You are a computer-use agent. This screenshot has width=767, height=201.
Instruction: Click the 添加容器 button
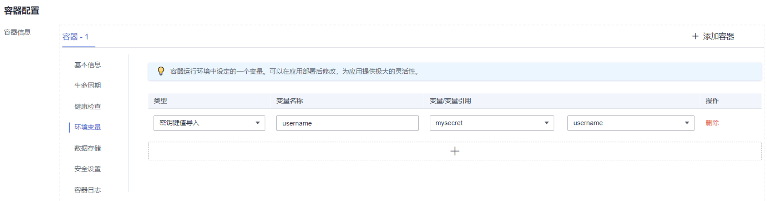(713, 36)
